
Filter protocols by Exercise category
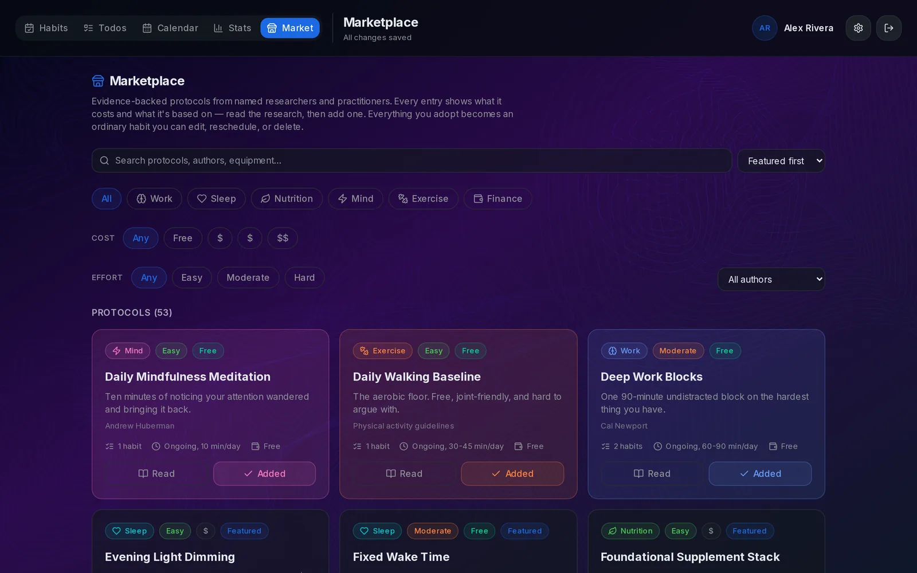423,199
